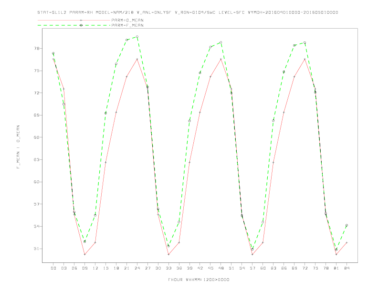Click the x-axis hour label 39
This screenshot has width=378, height=292.
(x=189, y=268)
